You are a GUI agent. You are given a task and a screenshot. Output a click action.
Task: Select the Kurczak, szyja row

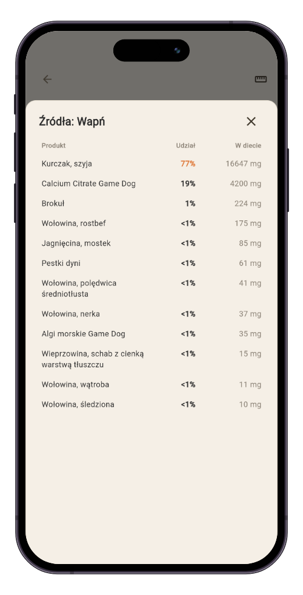(151, 164)
